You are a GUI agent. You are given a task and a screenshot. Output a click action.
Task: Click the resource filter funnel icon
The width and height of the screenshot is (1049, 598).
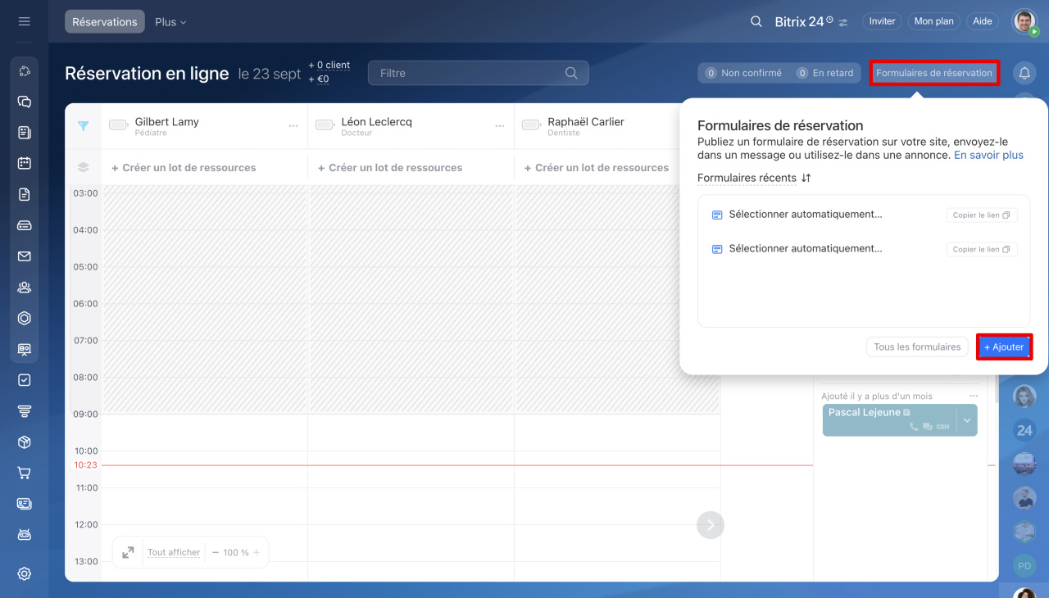pos(83,126)
